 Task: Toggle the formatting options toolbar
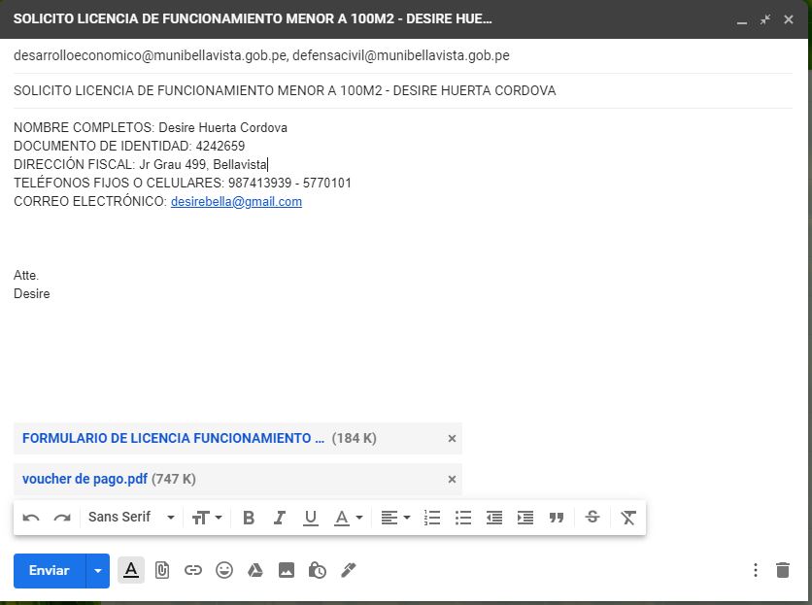[131, 570]
